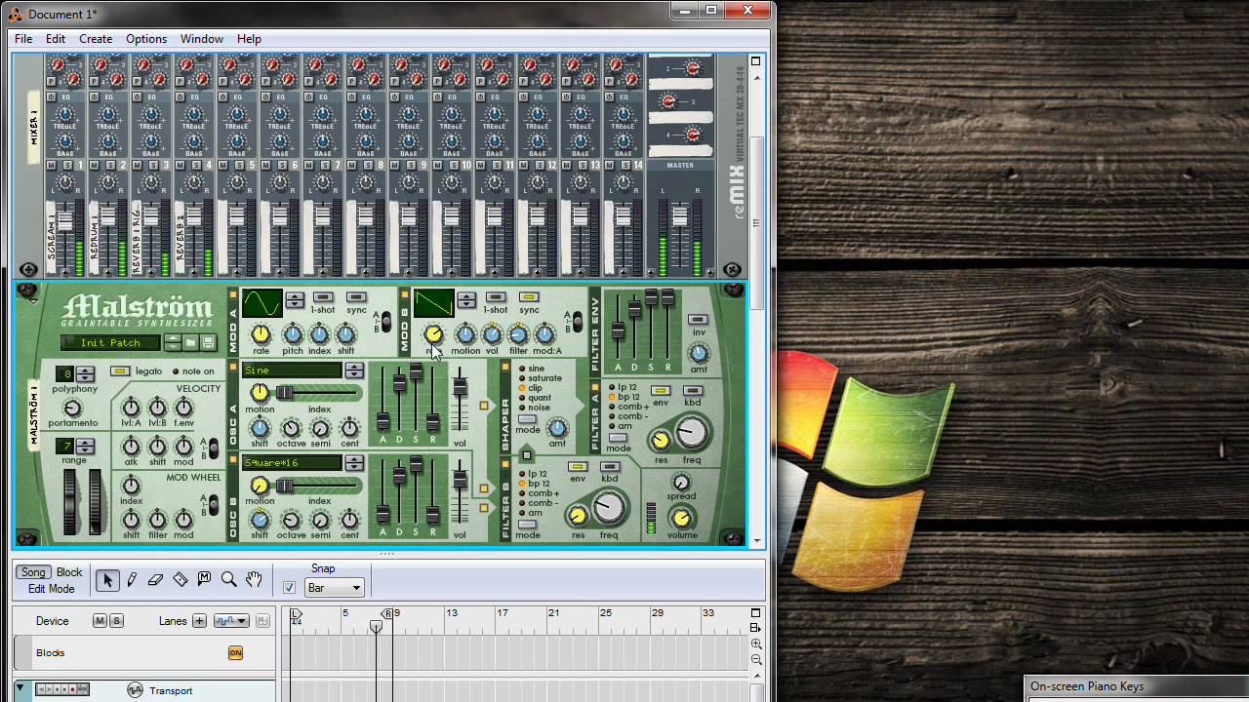Image resolution: width=1249 pixels, height=702 pixels.
Task: Click the patch select up/down arrows
Action: coord(173,342)
